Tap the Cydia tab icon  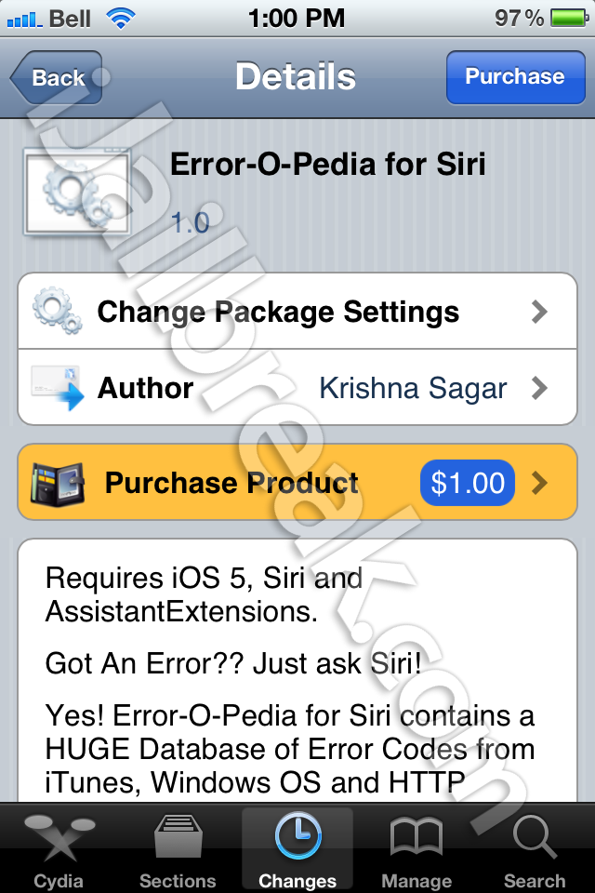pos(59,837)
